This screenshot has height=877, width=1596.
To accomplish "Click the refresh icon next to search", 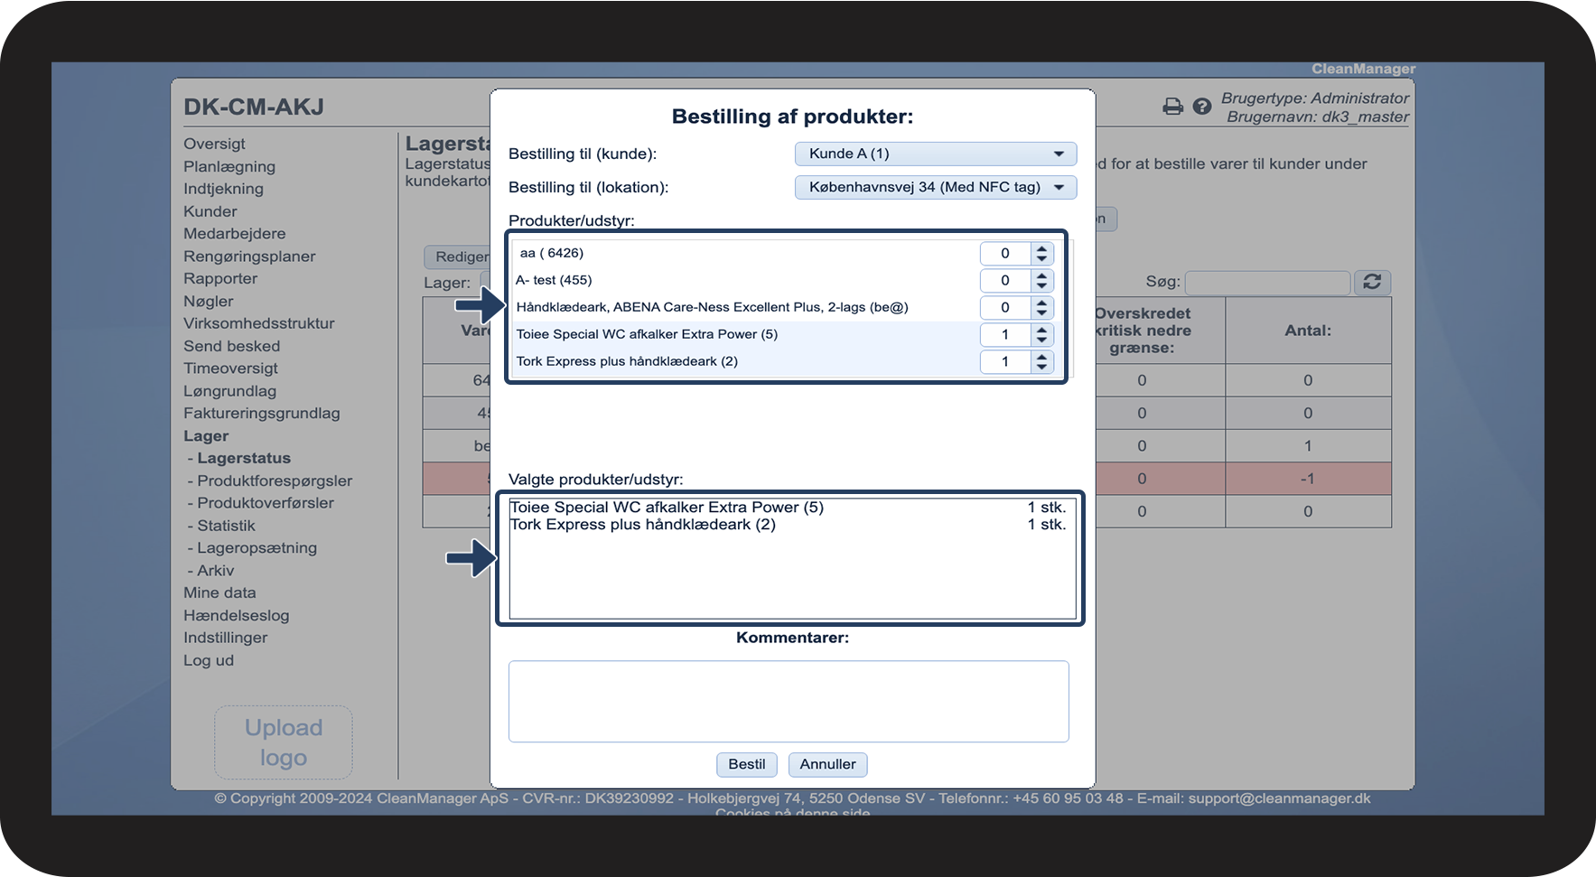I will pyautogui.click(x=1372, y=282).
